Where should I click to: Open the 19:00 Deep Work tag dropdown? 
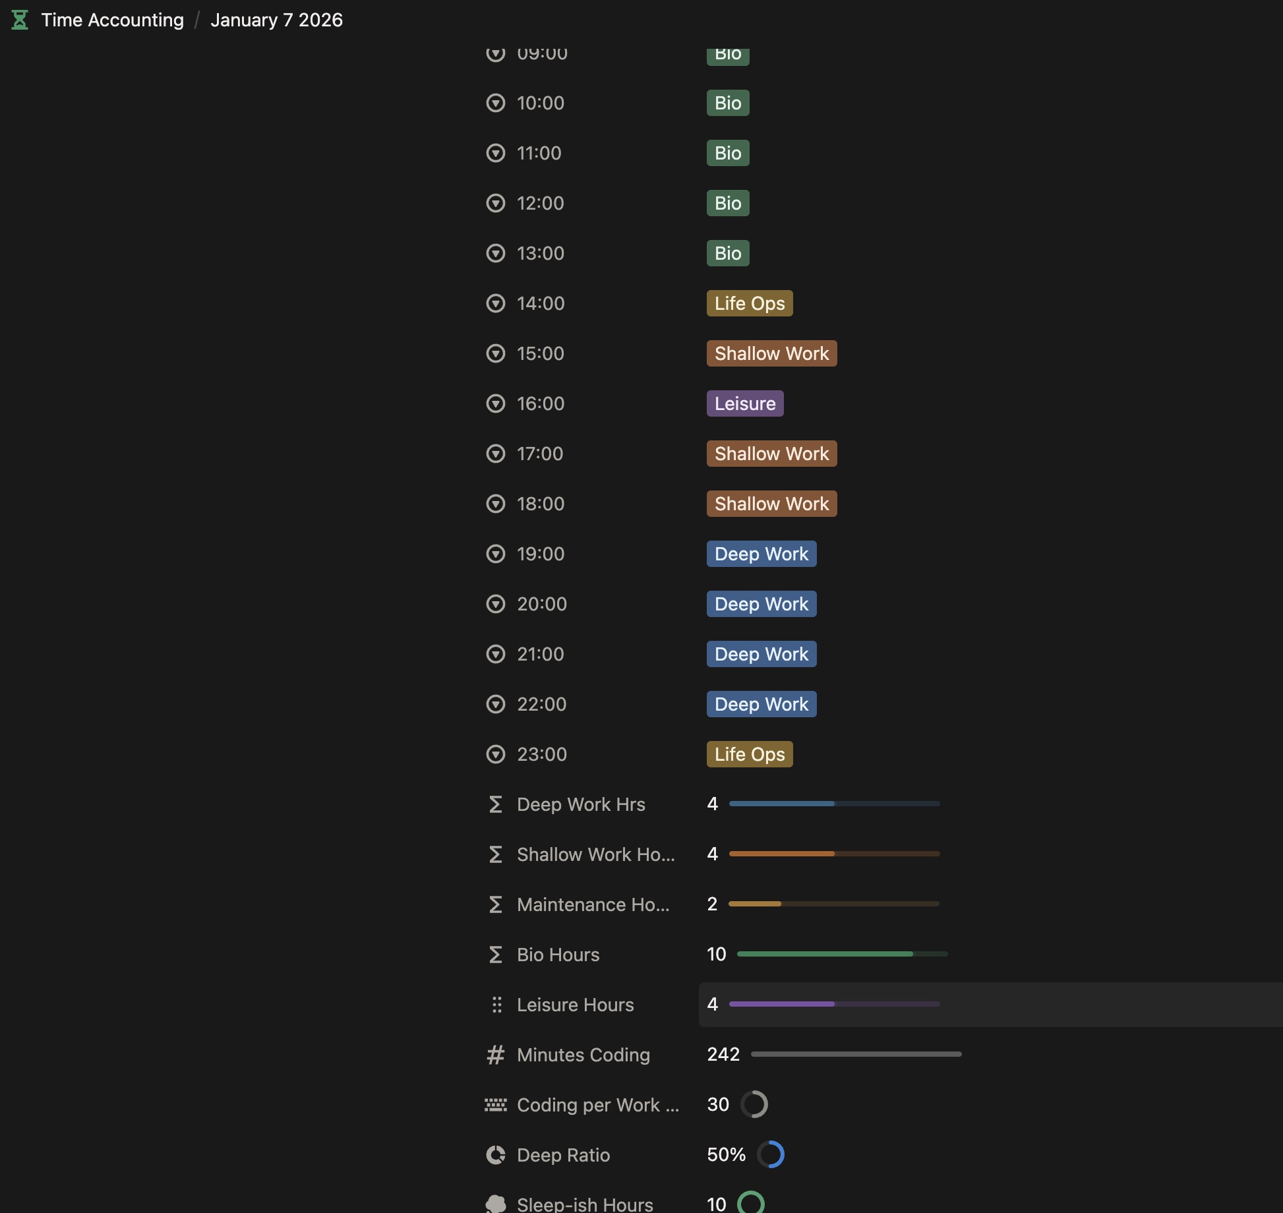click(761, 554)
